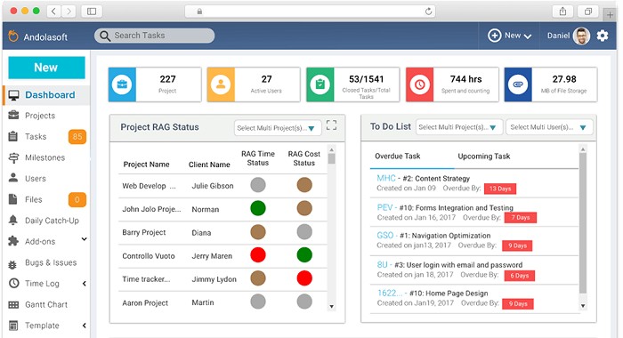Click the plus icon beside New
This screenshot has width=623, height=338.
494,36
